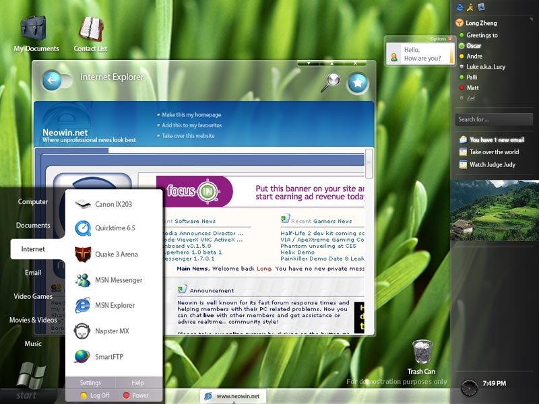
Task: Select the Video Games category
Action: point(33,296)
